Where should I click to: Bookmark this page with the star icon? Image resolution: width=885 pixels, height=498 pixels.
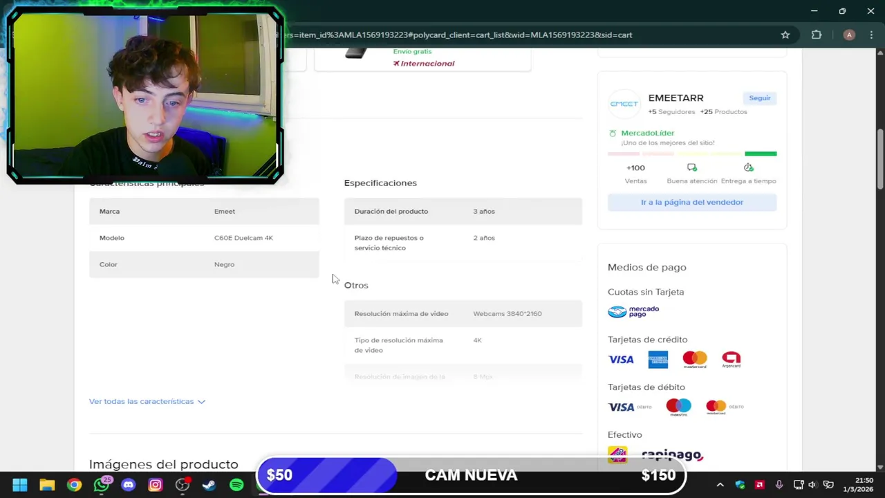tap(785, 35)
